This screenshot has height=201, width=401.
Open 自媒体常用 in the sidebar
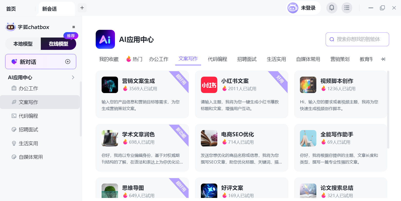coord(40,157)
